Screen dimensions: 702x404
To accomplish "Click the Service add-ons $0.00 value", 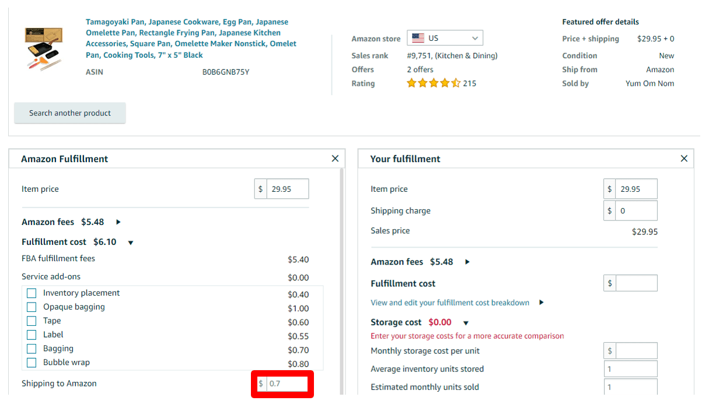I will click(298, 277).
